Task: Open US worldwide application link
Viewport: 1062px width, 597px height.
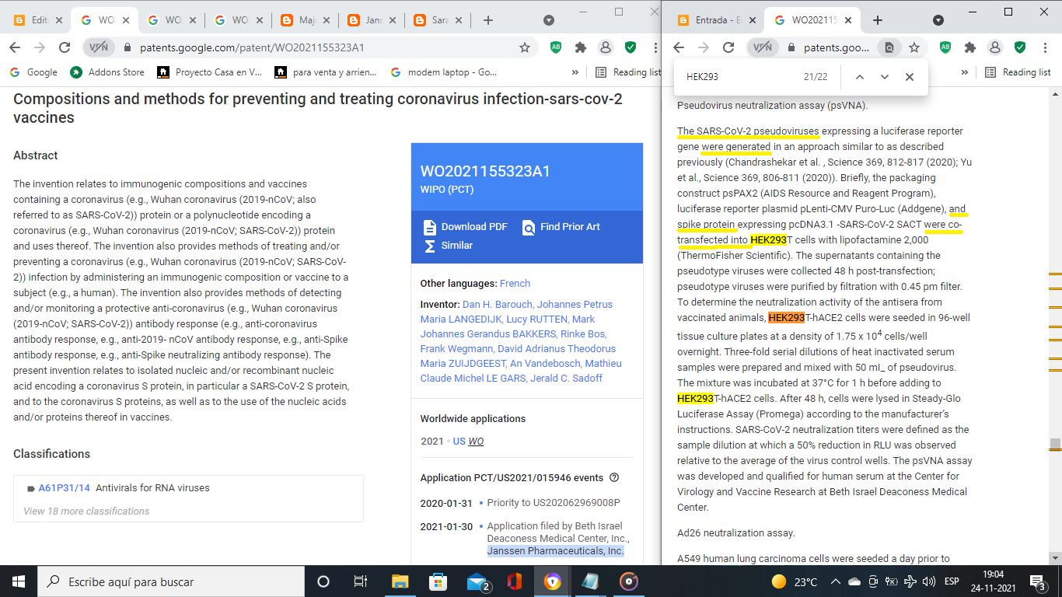Action: pos(459,442)
